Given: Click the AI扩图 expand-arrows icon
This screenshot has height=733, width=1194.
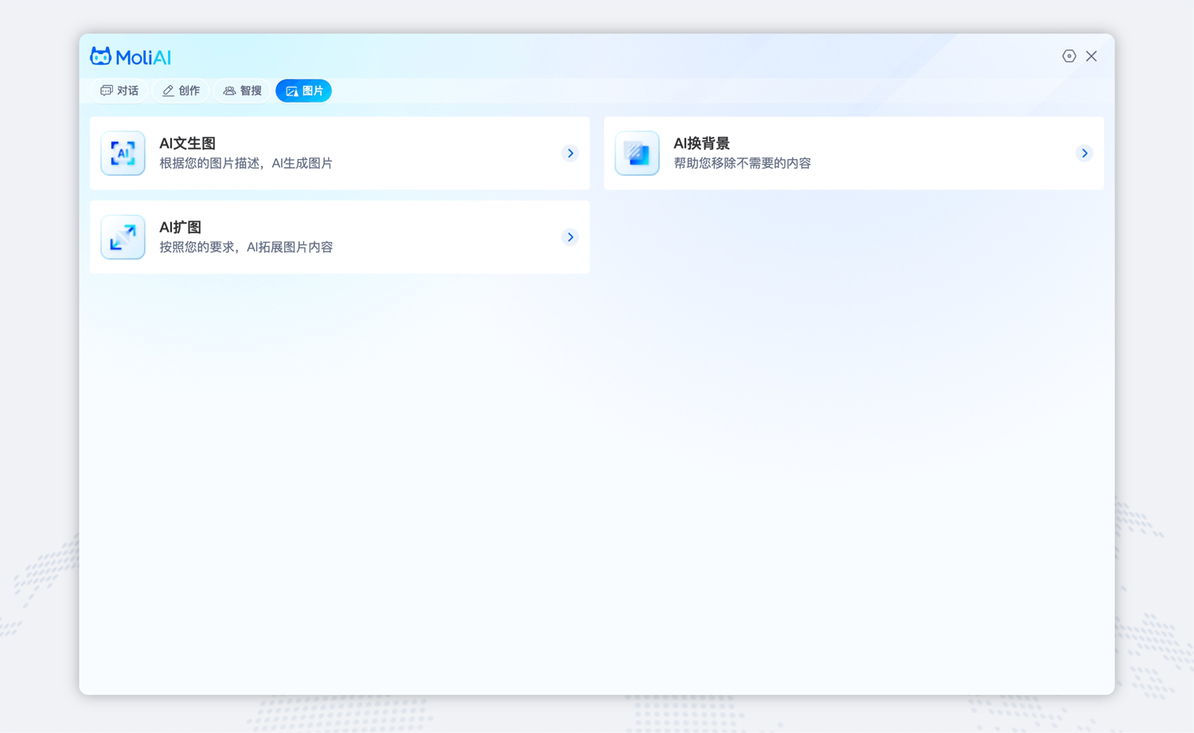Looking at the screenshot, I should (x=123, y=237).
